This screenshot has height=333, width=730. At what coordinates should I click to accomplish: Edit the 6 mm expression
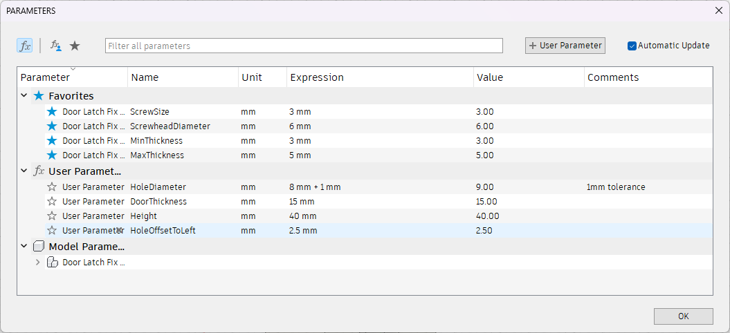point(380,126)
